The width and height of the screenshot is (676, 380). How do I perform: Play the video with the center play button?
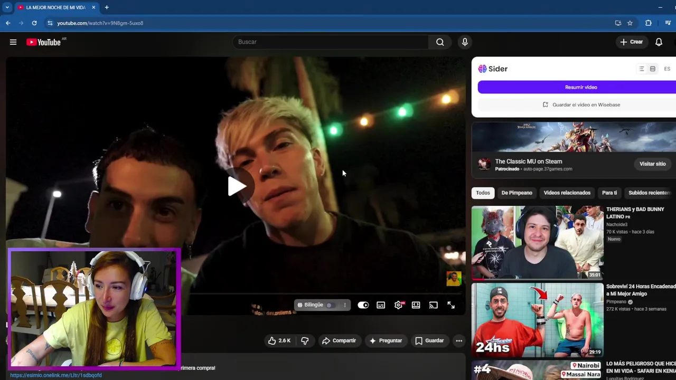236,186
